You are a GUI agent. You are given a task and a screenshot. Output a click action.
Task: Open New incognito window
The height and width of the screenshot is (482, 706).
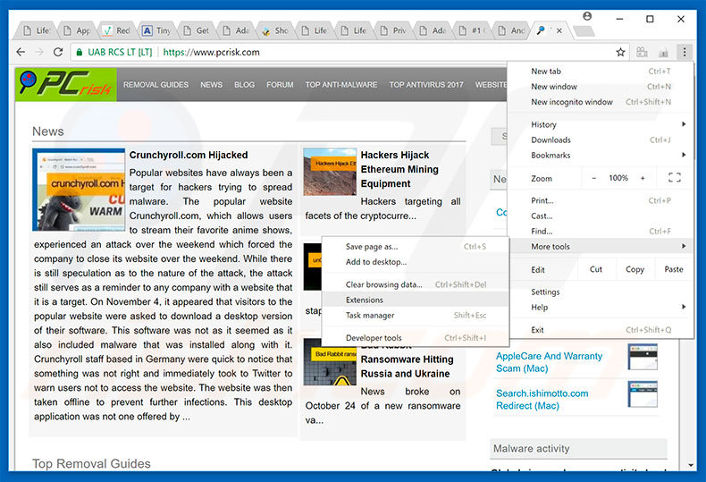pyautogui.click(x=572, y=102)
